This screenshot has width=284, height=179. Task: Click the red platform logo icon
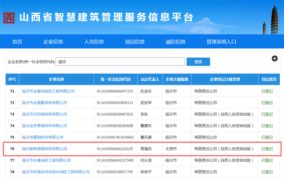coord(9,18)
